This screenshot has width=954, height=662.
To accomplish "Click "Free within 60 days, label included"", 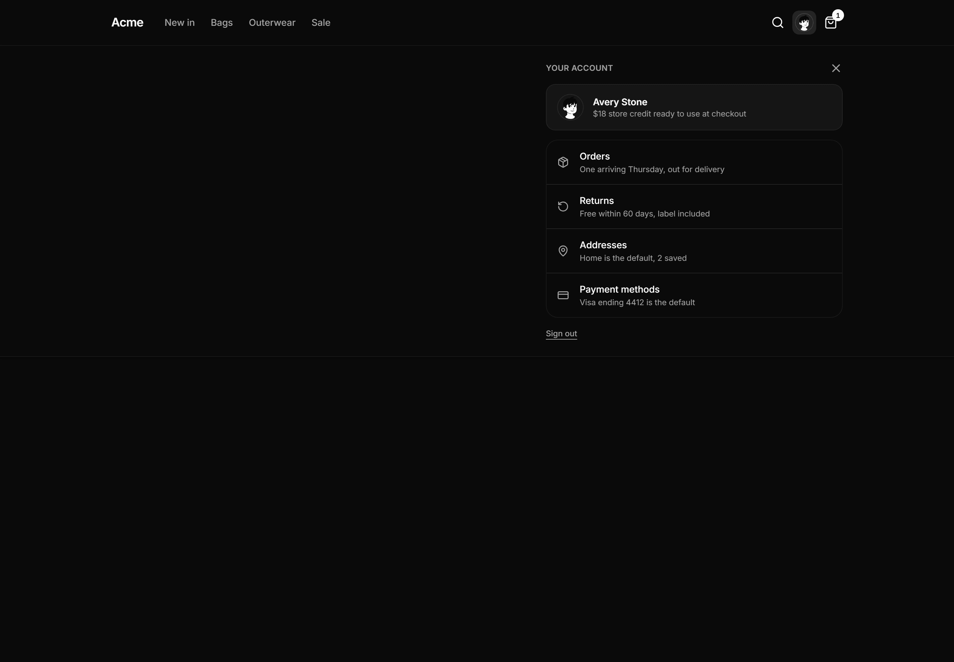I will [645, 213].
